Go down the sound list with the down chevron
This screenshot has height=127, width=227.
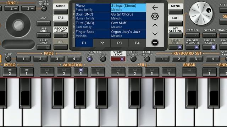click(x=155, y=34)
